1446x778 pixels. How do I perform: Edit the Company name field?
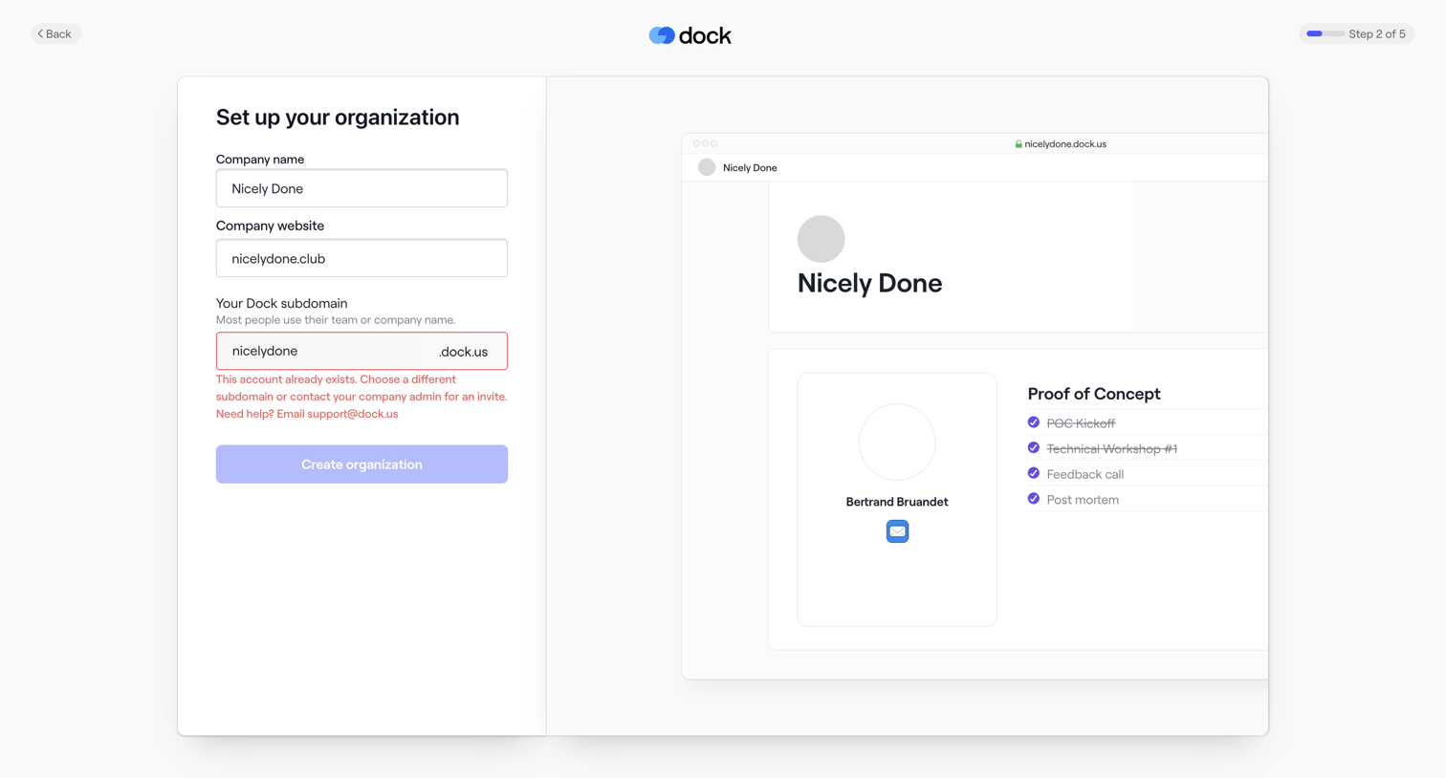361,188
